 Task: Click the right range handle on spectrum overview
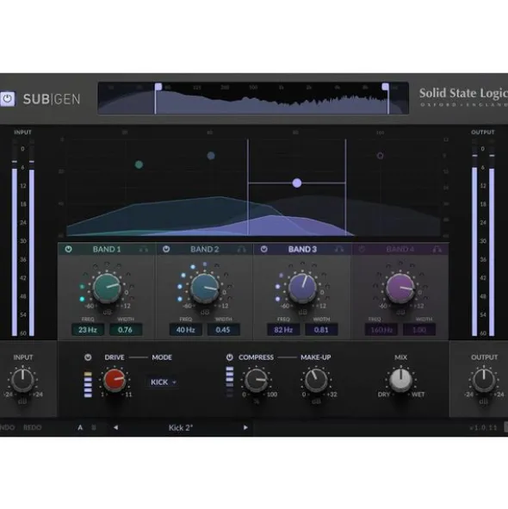(x=385, y=87)
